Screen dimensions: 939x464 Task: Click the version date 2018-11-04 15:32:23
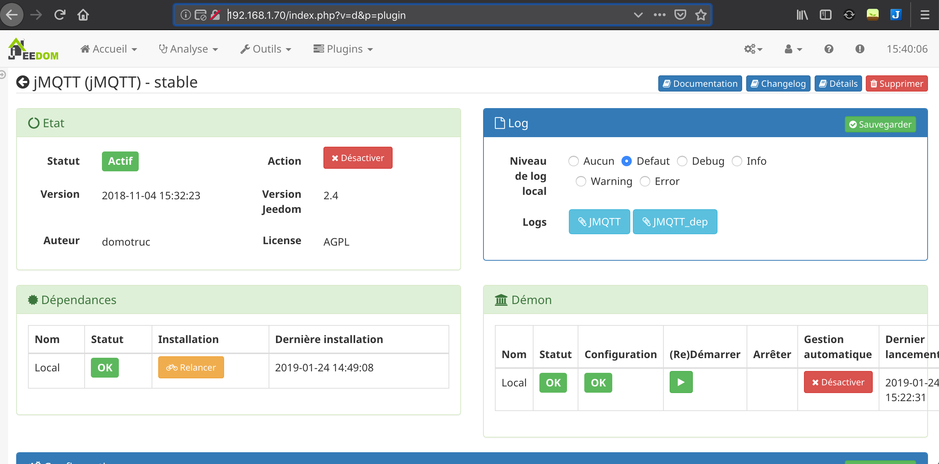point(151,195)
